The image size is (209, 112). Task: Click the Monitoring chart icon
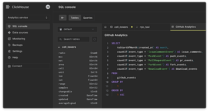(9, 39)
